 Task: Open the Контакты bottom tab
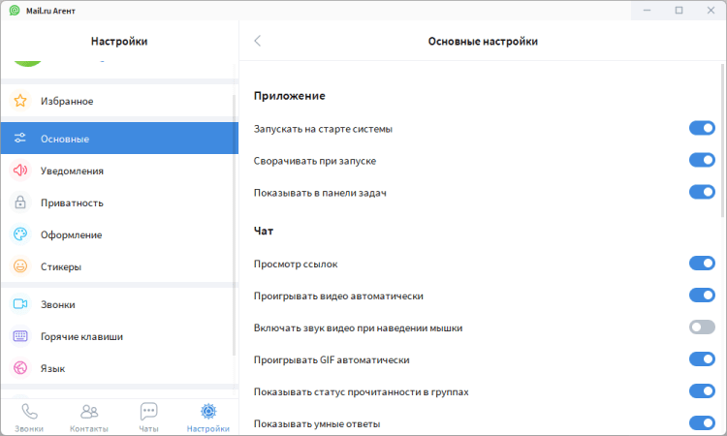tap(89, 417)
